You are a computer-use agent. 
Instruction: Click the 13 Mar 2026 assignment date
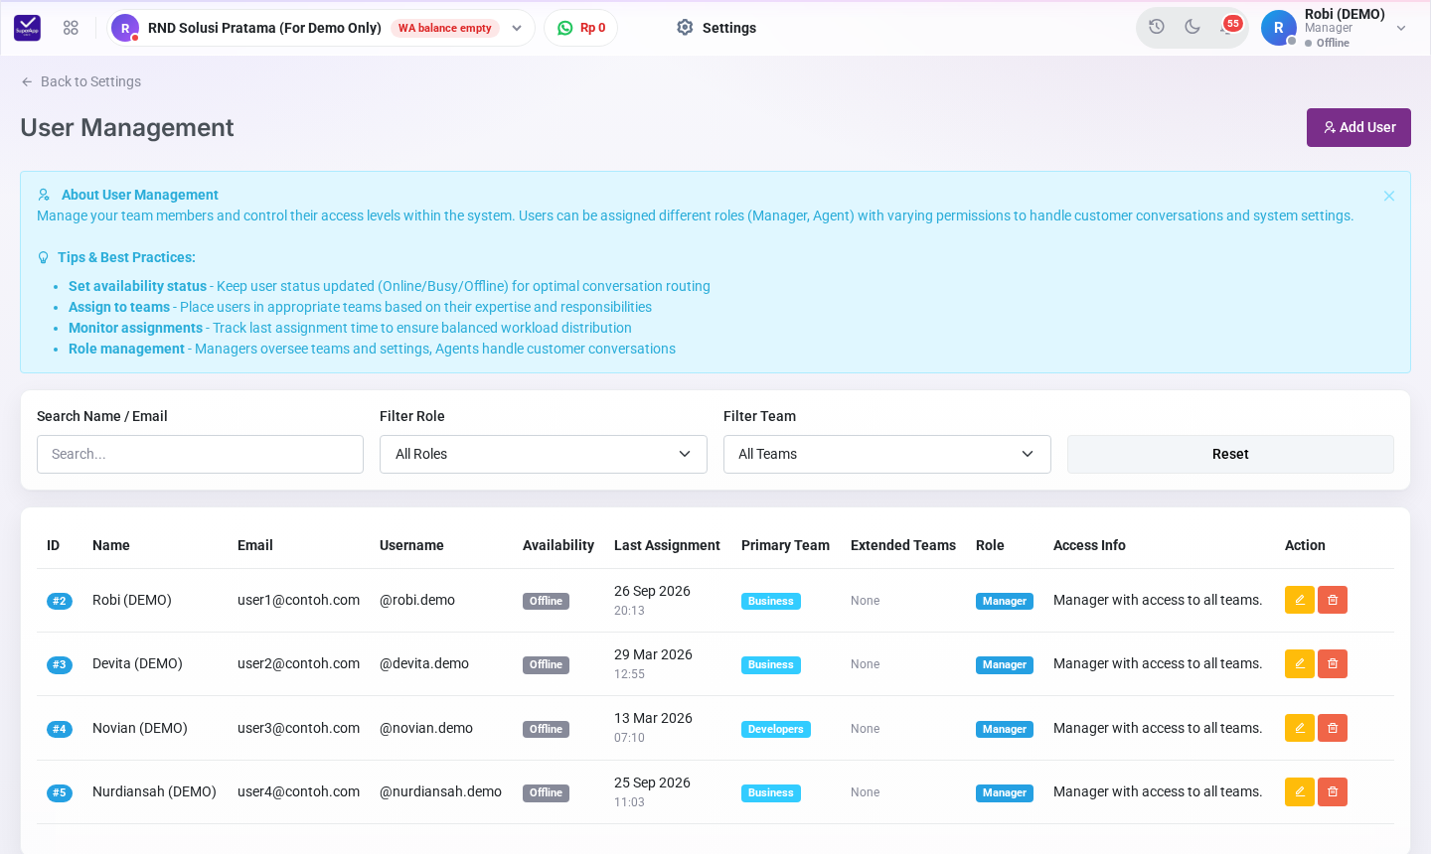pos(653,718)
